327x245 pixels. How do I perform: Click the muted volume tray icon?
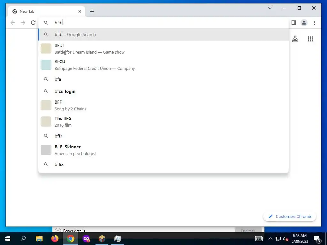(x=285, y=239)
